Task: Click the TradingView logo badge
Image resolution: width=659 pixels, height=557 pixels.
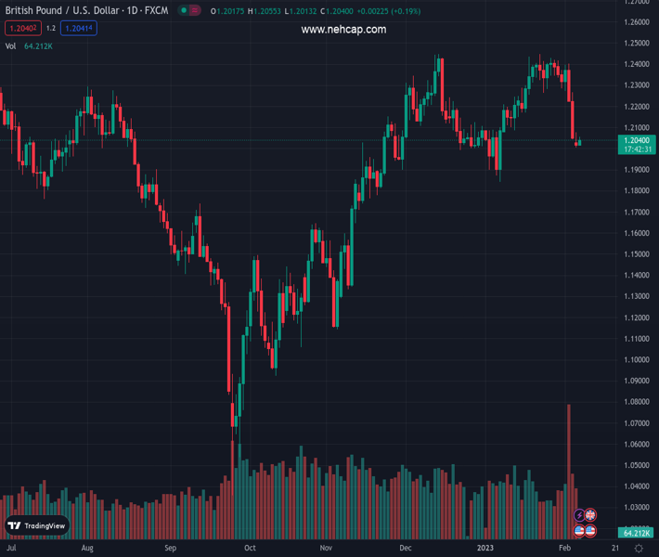Action: coord(36,525)
